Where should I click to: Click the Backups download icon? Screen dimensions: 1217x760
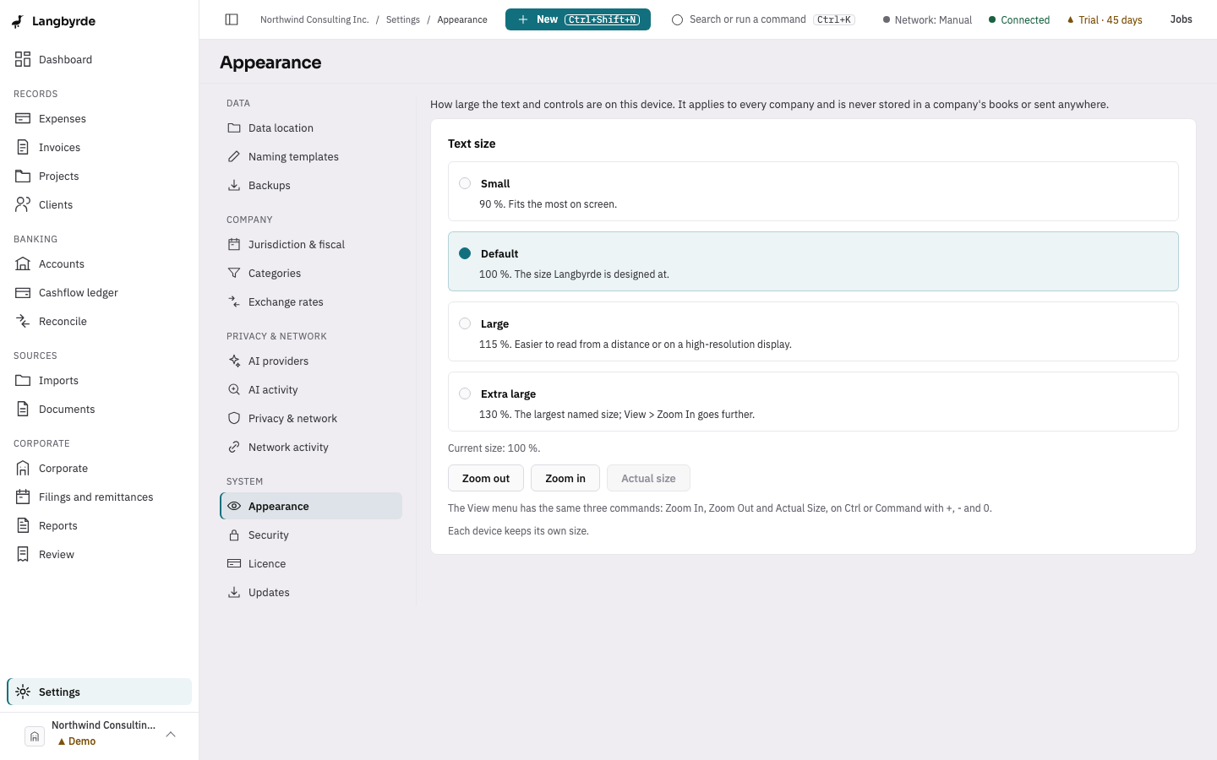tap(234, 185)
